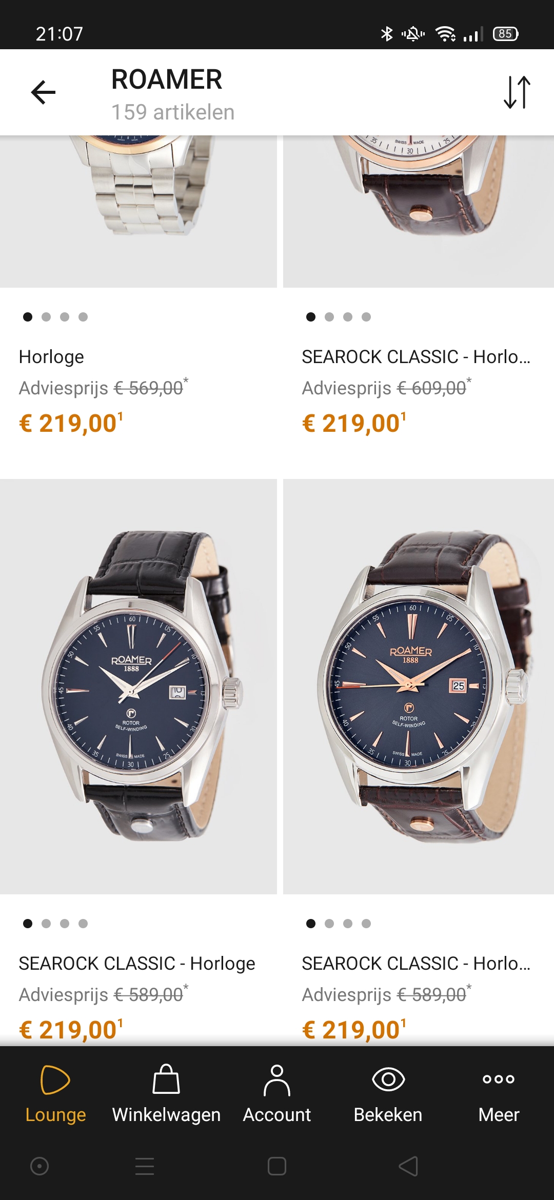The height and width of the screenshot is (1200, 554).
Task: Open Android recent apps lines button
Action: (x=145, y=1166)
